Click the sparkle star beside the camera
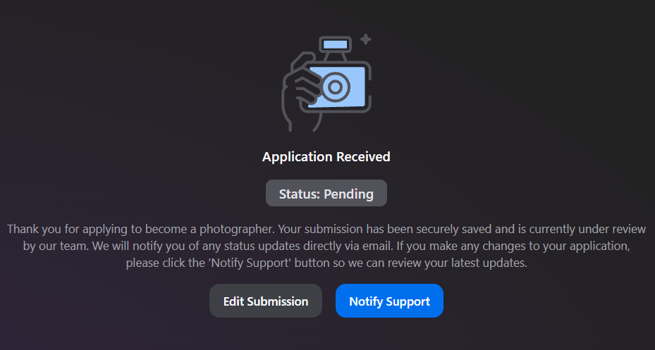 [365, 39]
